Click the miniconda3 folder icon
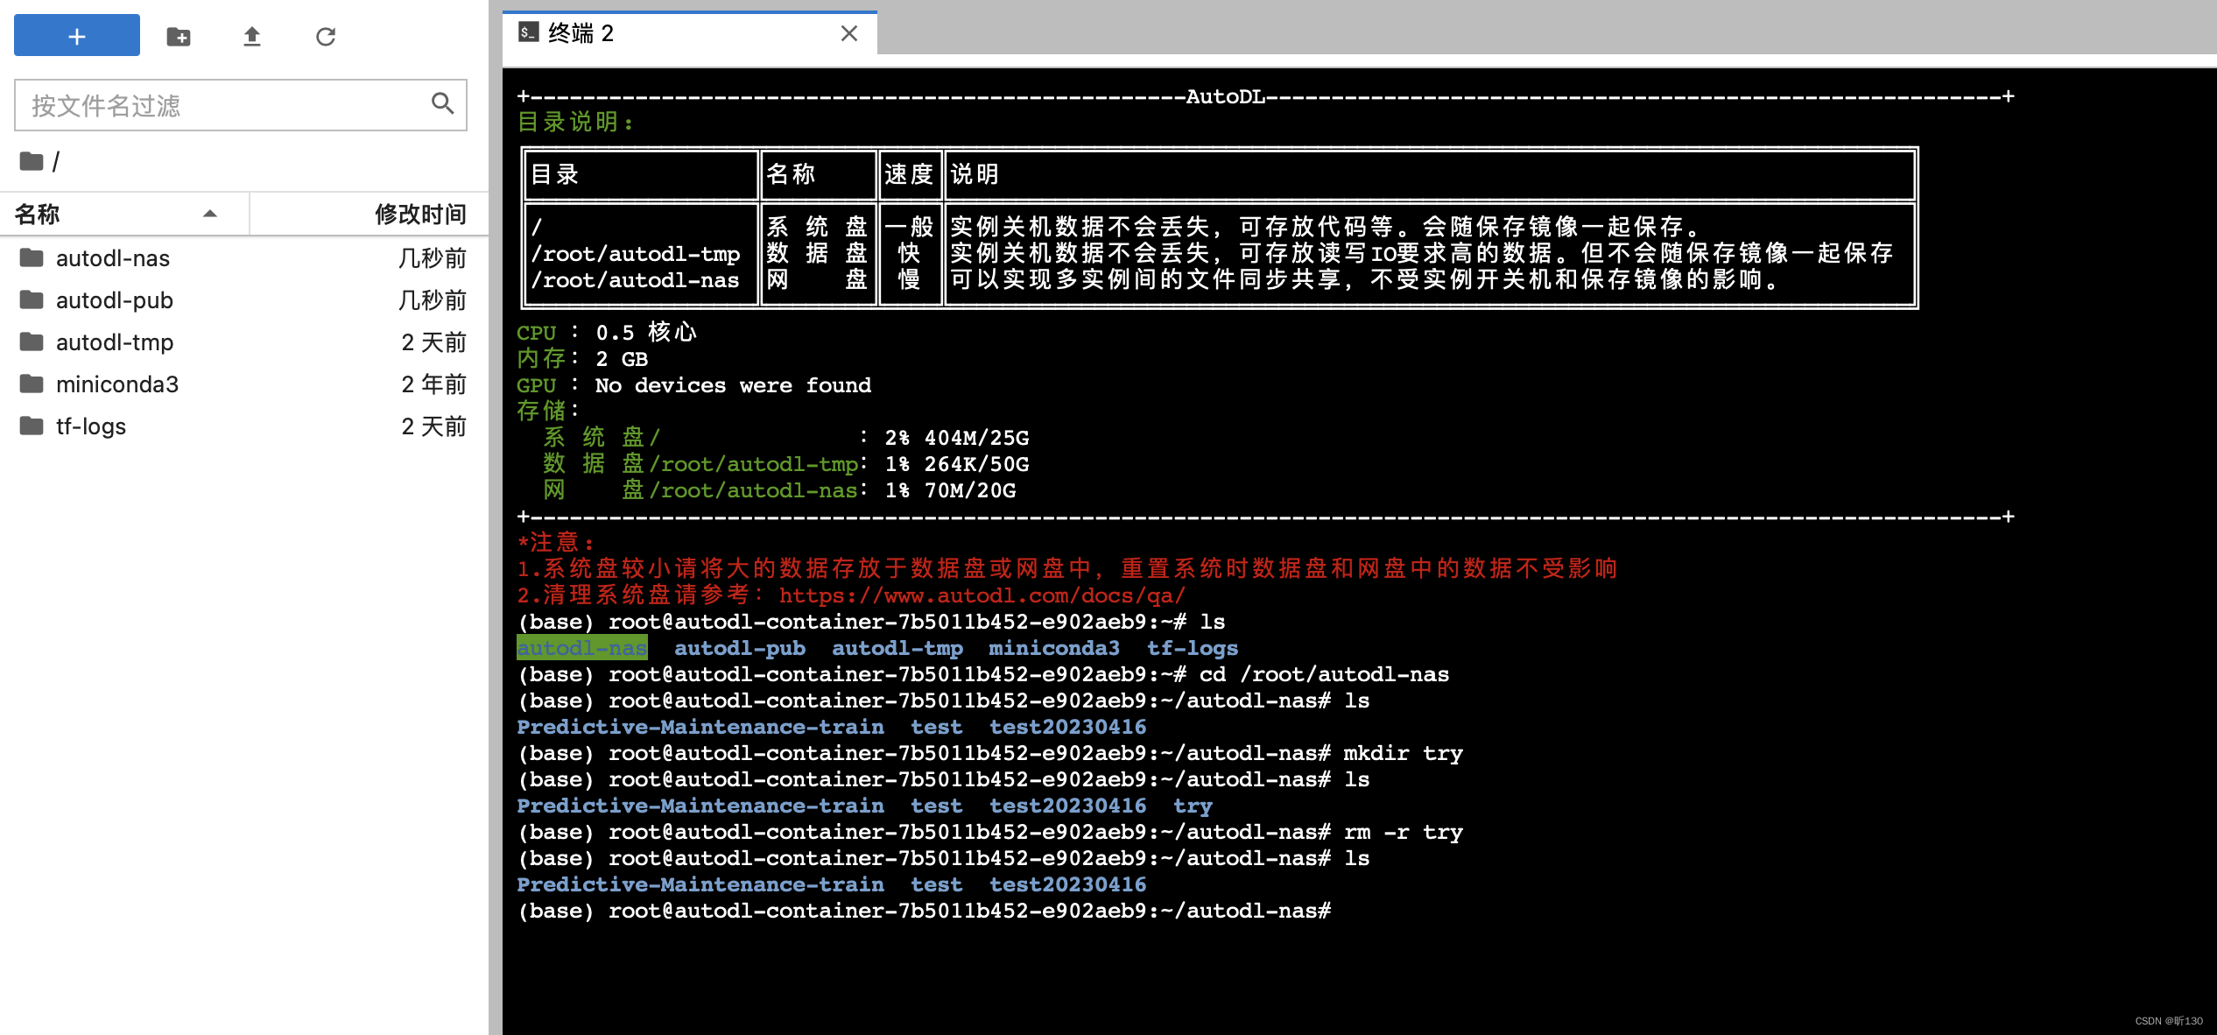The height and width of the screenshot is (1035, 2217). (31, 384)
